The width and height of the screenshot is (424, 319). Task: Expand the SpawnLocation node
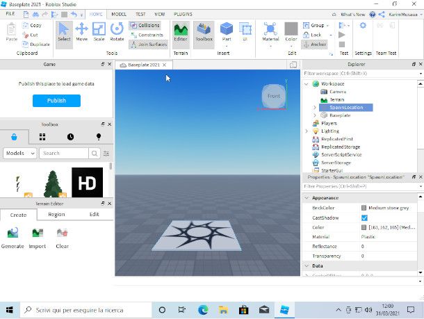tap(314, 108)
